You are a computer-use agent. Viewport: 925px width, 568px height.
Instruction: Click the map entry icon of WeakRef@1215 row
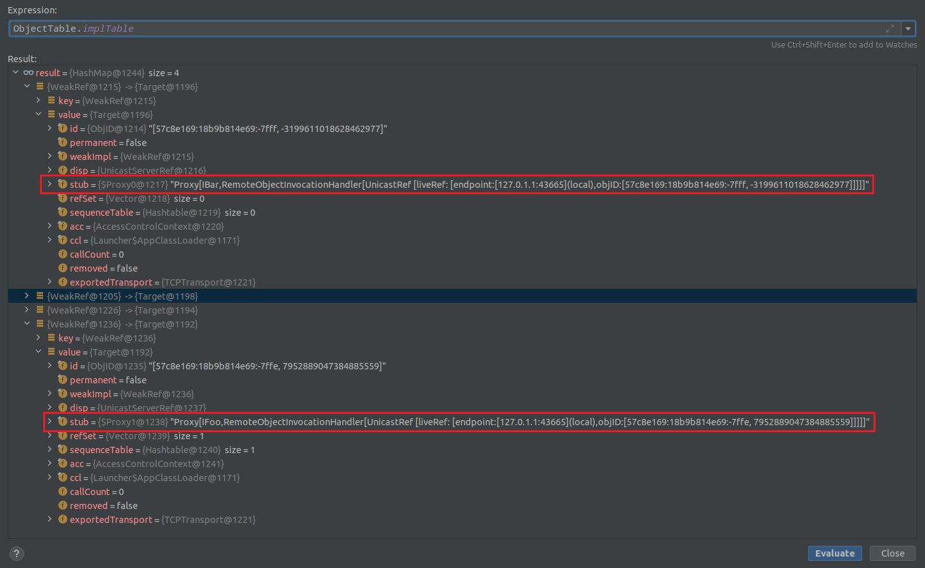[x=39, y=86]
